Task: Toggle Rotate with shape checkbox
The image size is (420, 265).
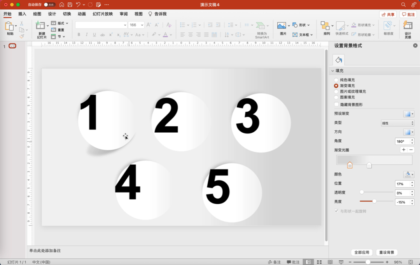Action: coord(336,211)
